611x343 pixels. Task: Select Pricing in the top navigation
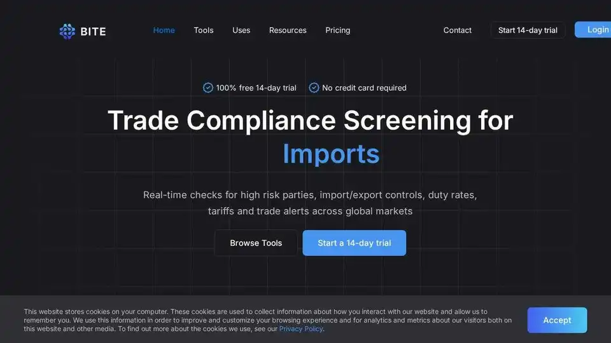coord(337,30)
